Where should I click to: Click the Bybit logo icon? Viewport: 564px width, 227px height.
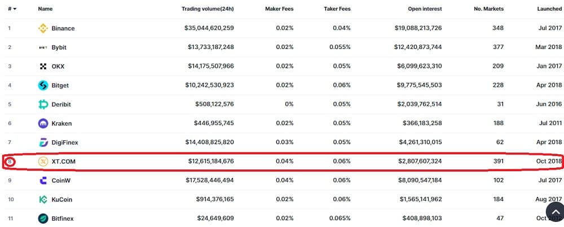coord(43,47)
